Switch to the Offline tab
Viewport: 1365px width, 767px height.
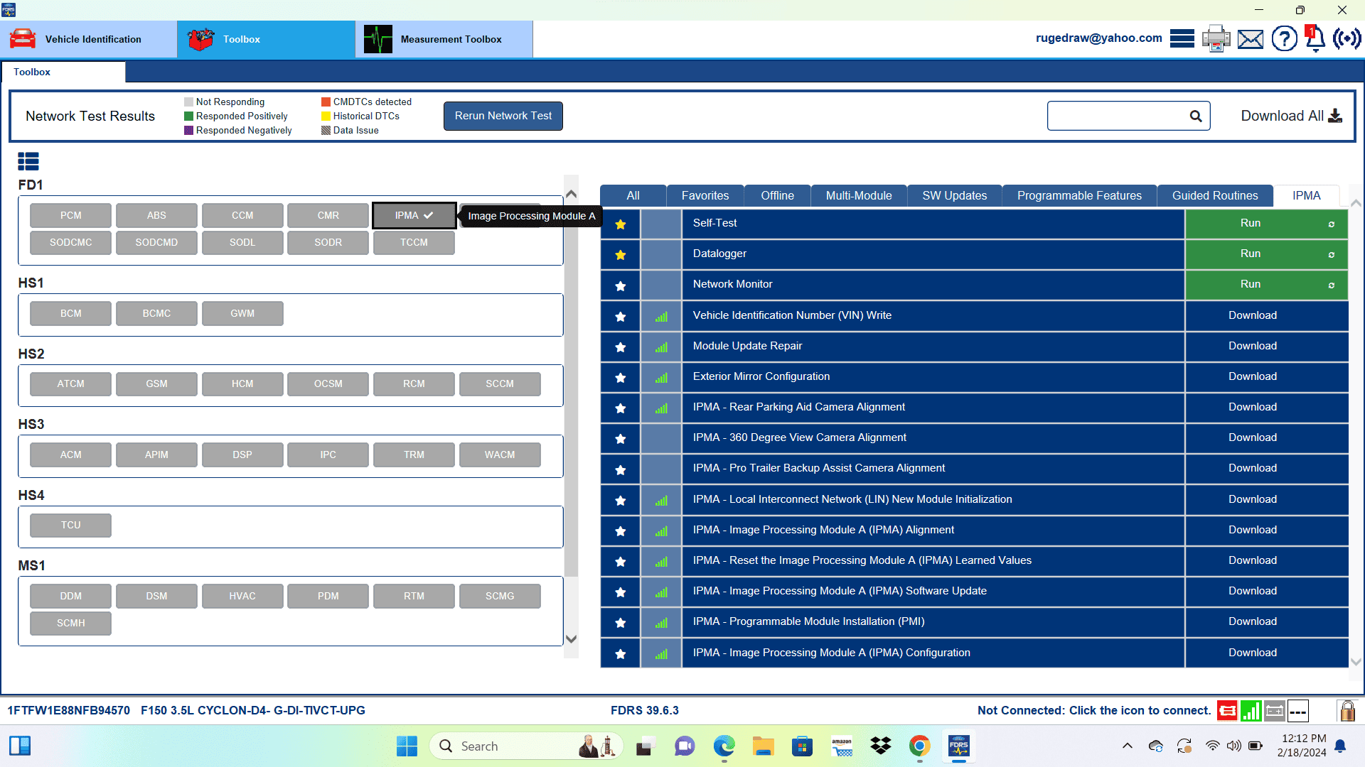point(777,196)
